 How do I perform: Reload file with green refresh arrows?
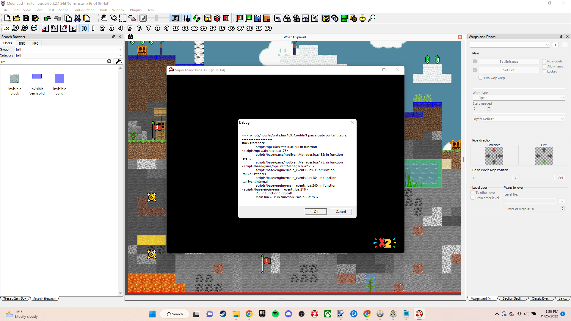(x=197, y=18)
